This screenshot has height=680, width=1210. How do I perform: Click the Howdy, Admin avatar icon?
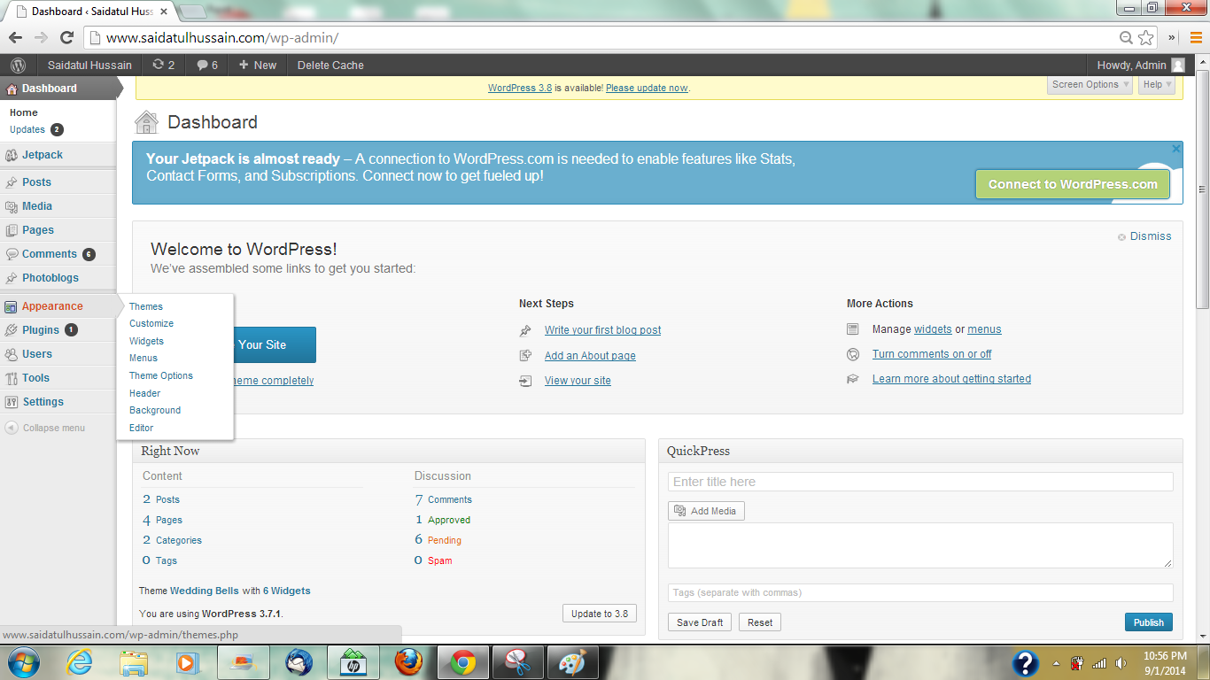1177,65
